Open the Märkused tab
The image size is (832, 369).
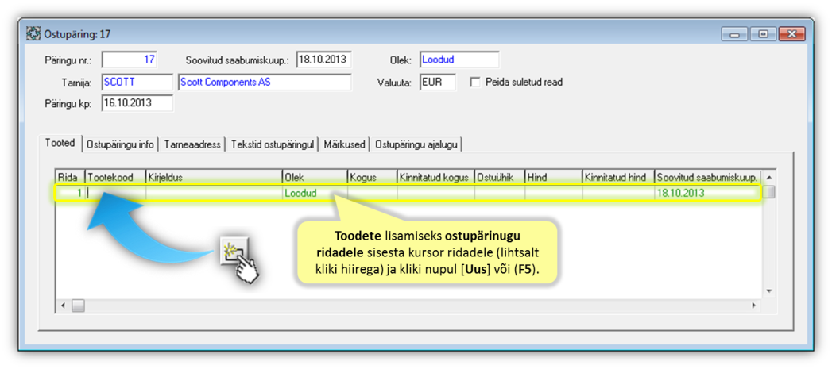point(344,144)
